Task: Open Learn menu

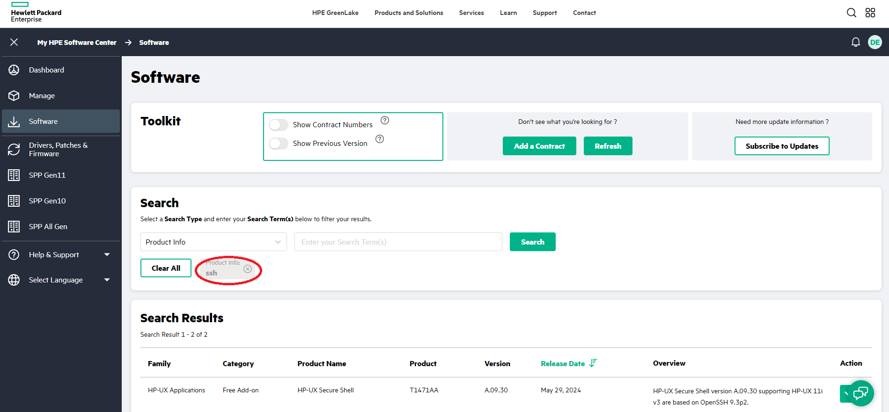Action: (508, 13)
